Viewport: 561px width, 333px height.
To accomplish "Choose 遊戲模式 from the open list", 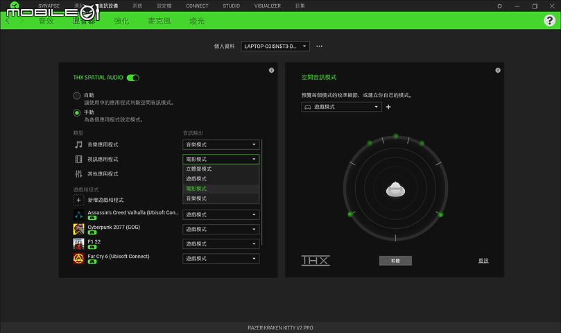I will pyautogui.click(x=221, y=179).
